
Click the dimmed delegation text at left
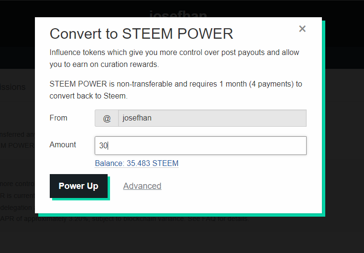click(x=16, y=208)
